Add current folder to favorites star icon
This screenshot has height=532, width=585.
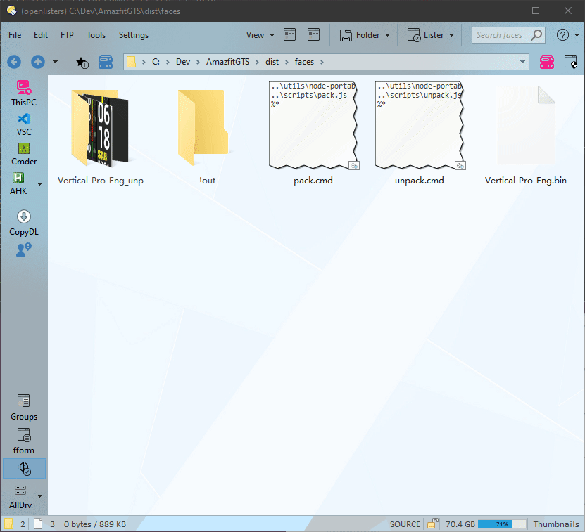tap(82, 63)
